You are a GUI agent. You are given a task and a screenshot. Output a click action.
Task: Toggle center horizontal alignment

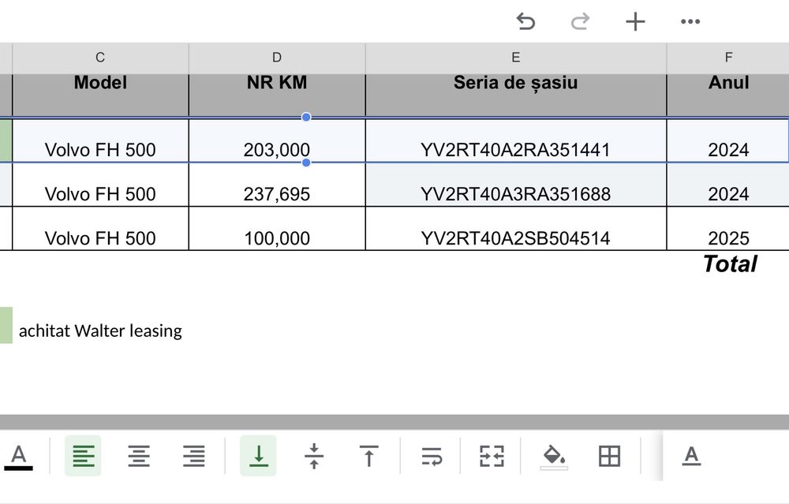click(x=138, y=456)
